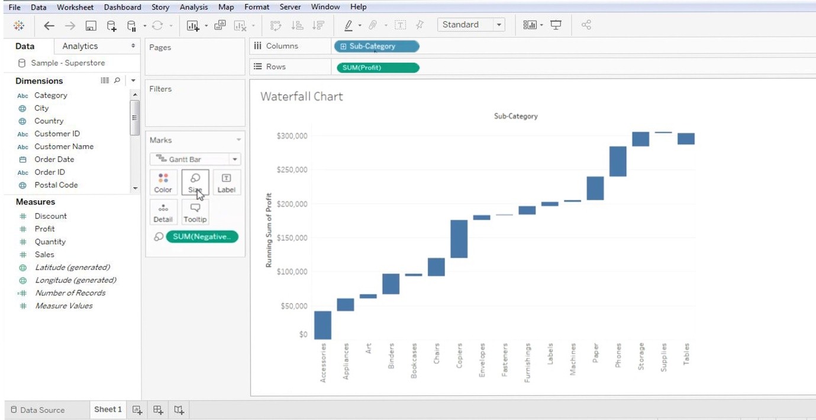Click the Phones waterfall bar
The height and width of the screenshot is (420, 816).
pyautogui.click(x=618, y=161)
